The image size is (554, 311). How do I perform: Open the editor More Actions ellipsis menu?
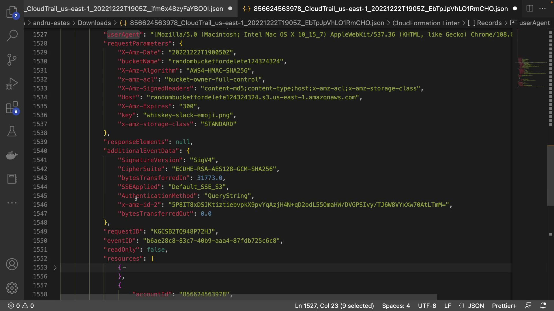(542, 8)
